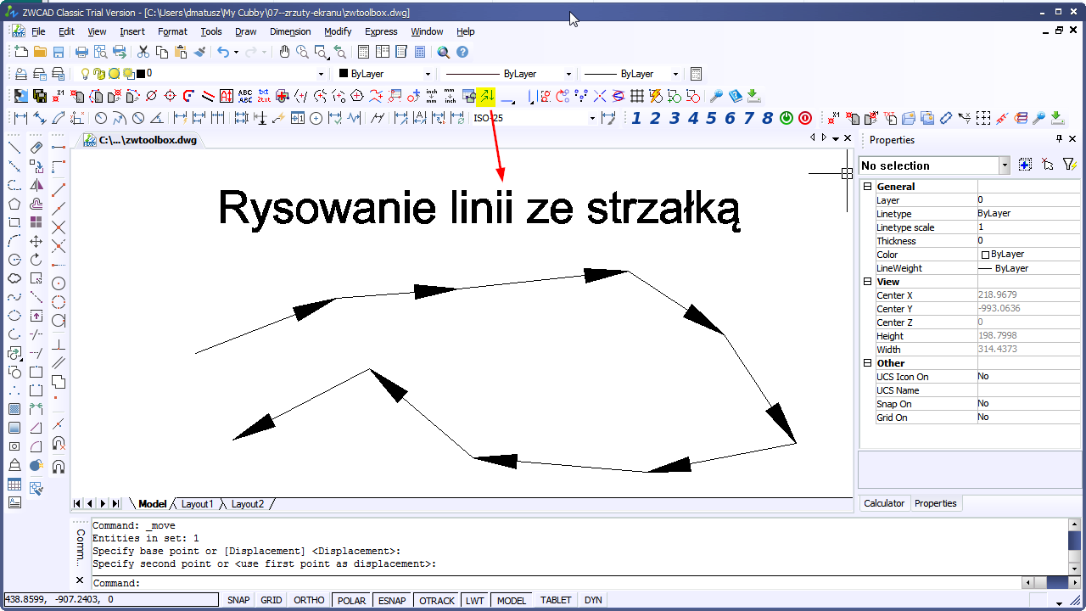Screen dimensions: 1086x611
Task: Switch to the Layout1 tab
Action: [x=197, y=504]
